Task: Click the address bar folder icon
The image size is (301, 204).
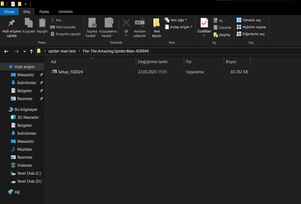Action: [x=39, y=51]
